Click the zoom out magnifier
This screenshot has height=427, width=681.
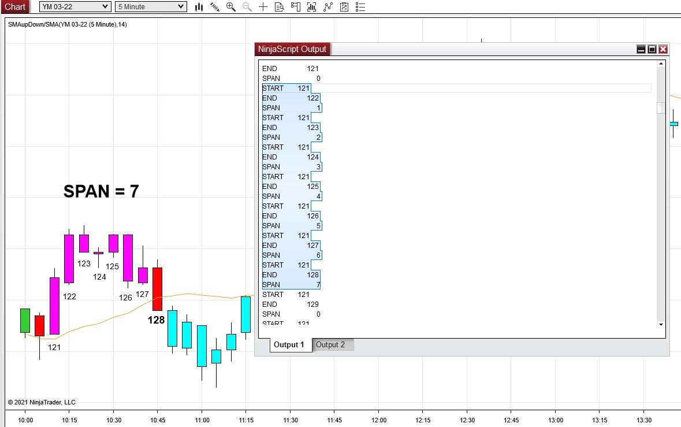pyautogui.click(x=247, y=7)
